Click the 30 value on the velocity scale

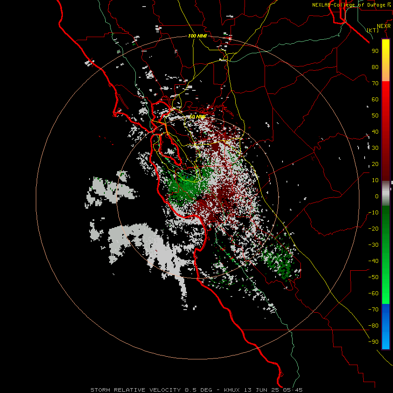pyautogui.click(x=375, y=148)
